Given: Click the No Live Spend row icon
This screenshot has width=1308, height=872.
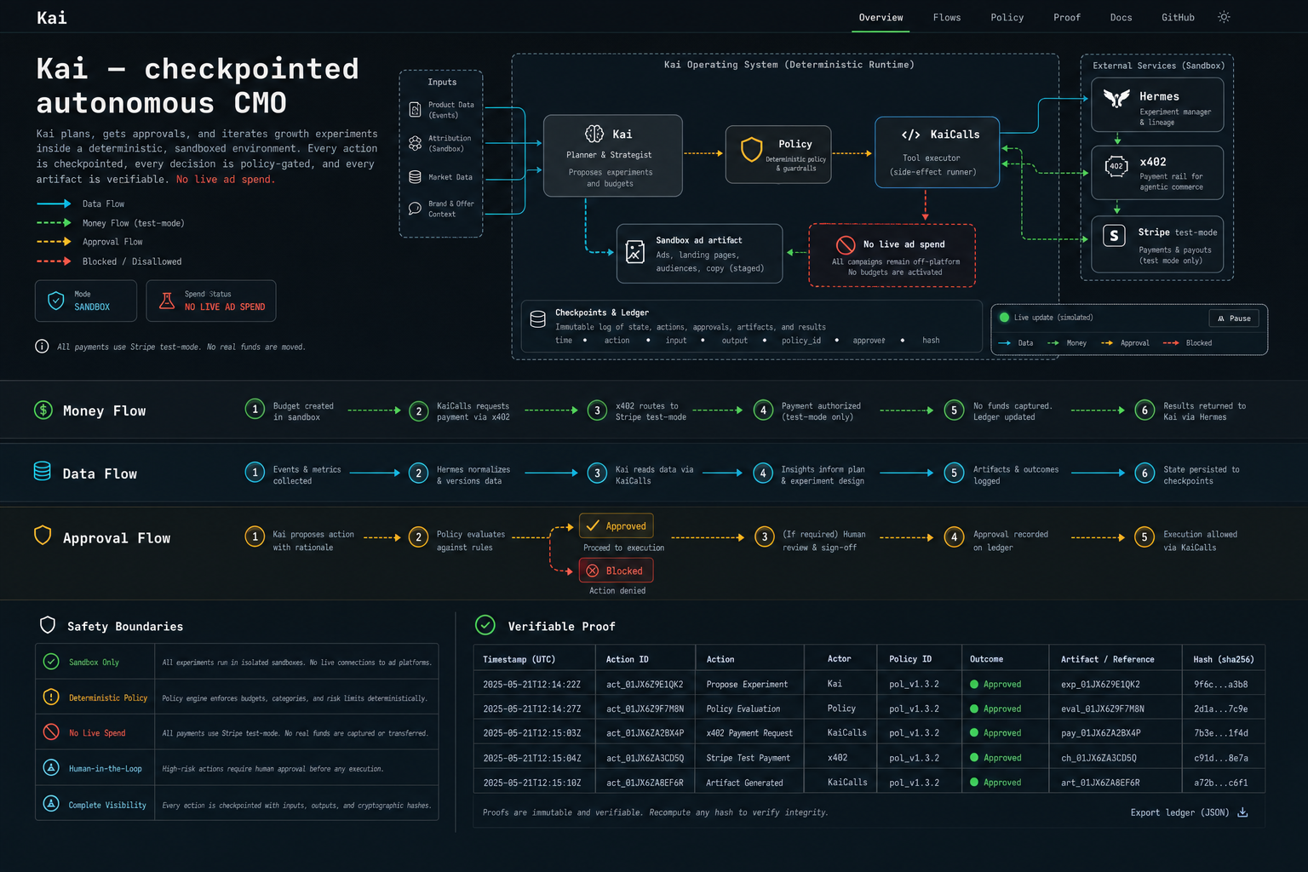Looking at the screenshot, I should pyautogui.click(x=51, y=731).
